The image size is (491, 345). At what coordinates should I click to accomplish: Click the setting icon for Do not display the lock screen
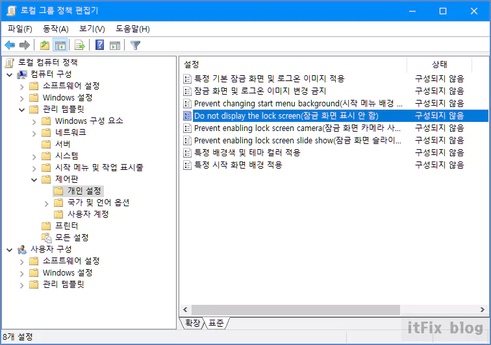tap(187, 115)
